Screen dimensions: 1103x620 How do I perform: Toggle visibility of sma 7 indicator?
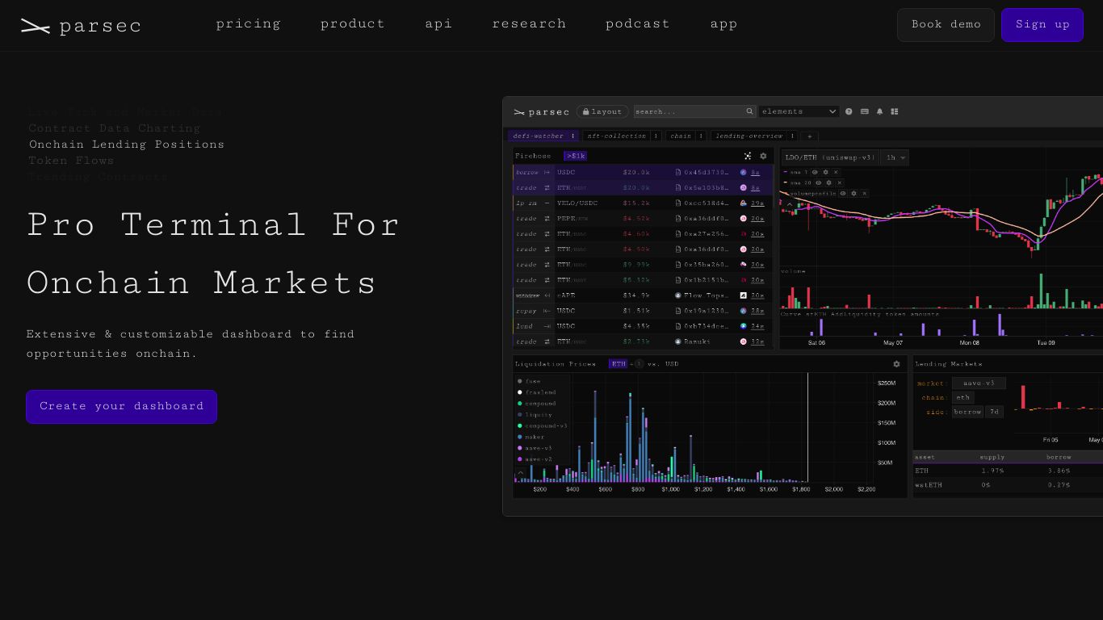[815, 172]
